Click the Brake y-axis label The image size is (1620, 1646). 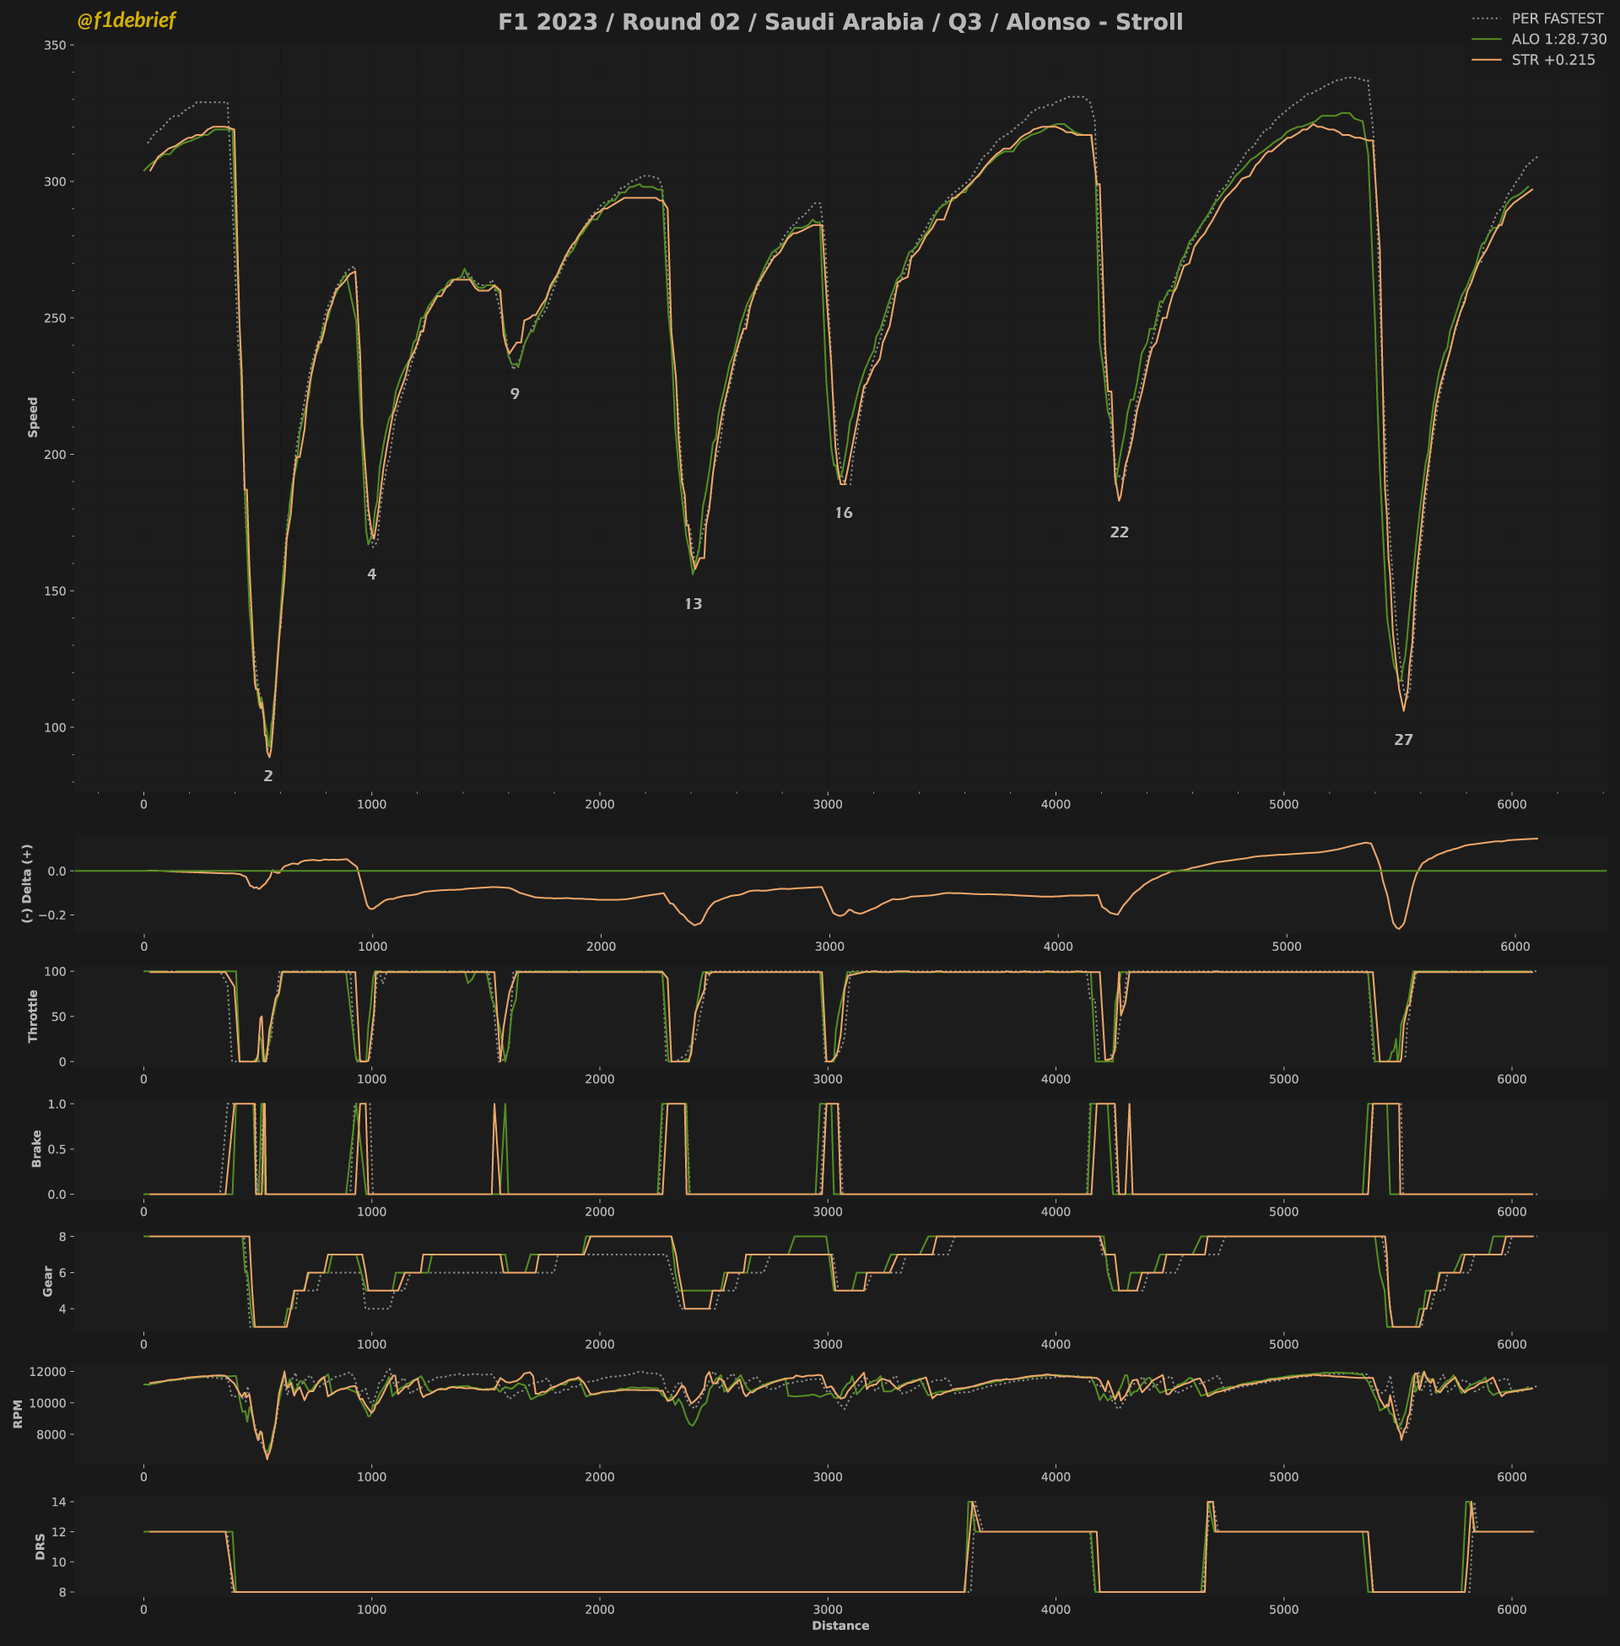pyautogui.click(x=36, y=1148)
